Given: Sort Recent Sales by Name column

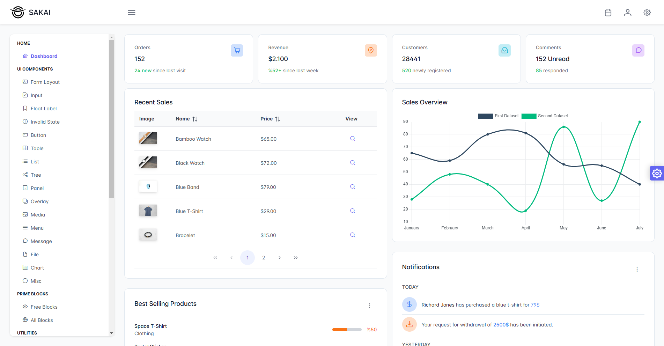Looking at the screenshot, I should point(195,119).
